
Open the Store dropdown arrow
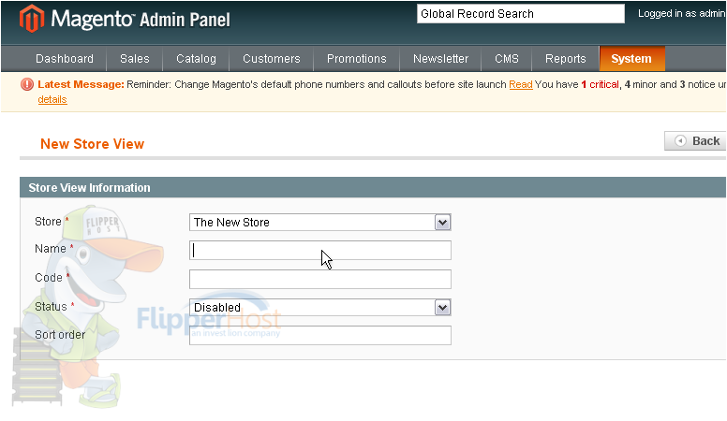click(442, 223)
